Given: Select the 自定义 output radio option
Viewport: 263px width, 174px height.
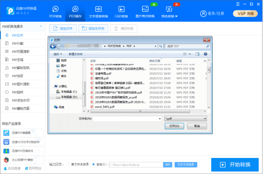Looking at the screenshot, I should tap(94, 165).
